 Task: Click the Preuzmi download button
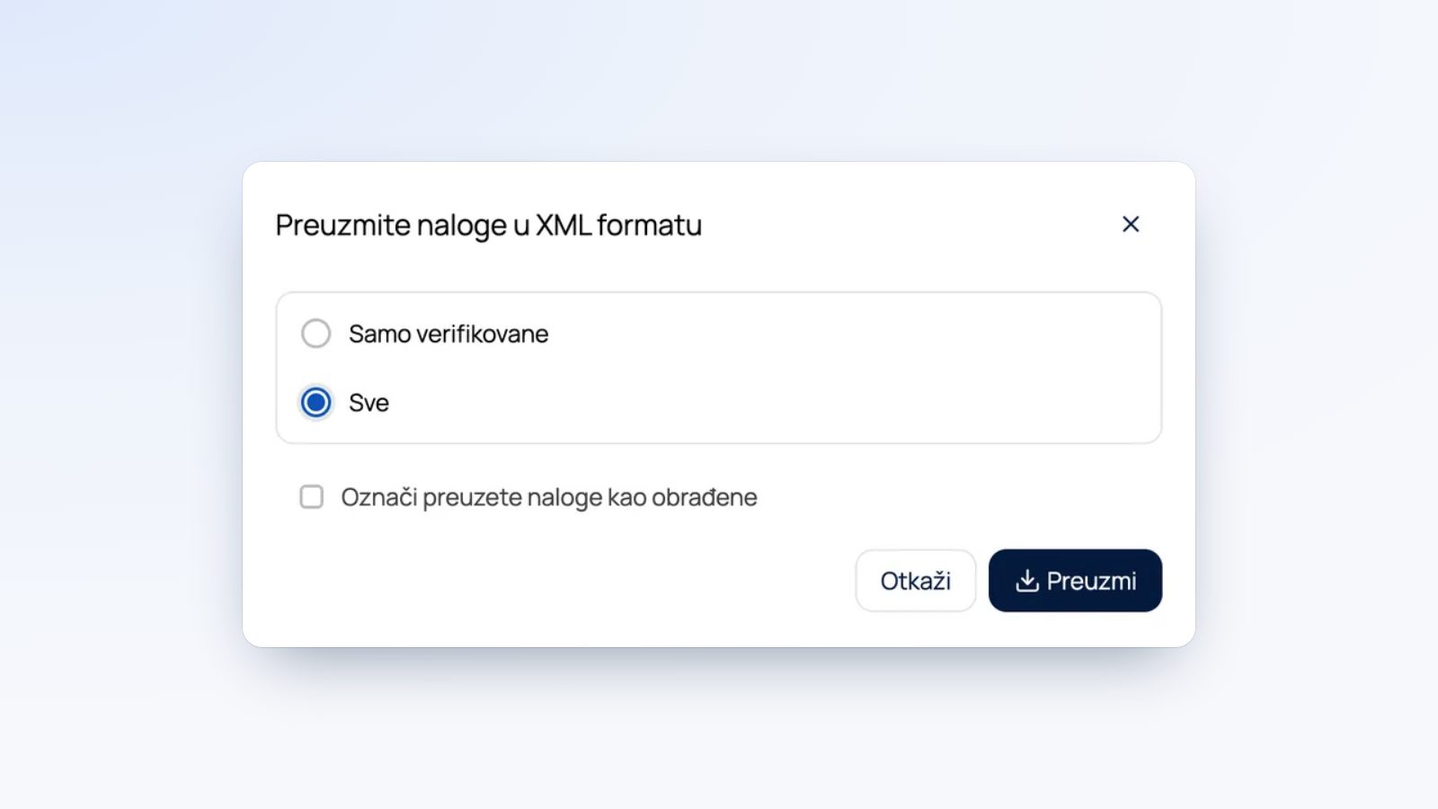(1075, 581)
